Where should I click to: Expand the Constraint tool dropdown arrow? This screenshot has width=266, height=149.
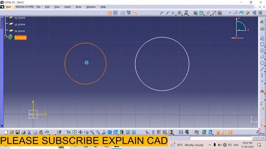pyautogui.click(x=204, y=15)
